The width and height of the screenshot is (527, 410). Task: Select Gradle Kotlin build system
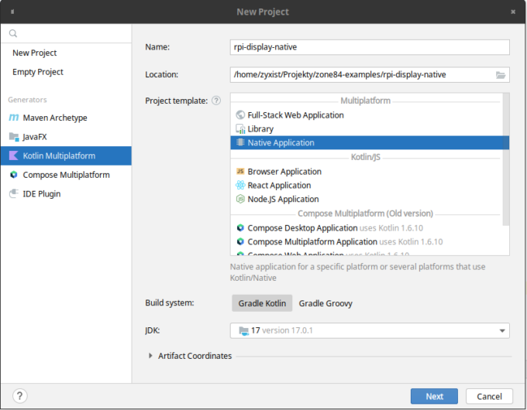coord(262,303)
